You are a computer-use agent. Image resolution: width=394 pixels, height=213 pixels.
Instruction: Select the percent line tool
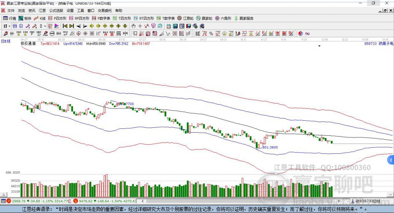click(211, 34)
